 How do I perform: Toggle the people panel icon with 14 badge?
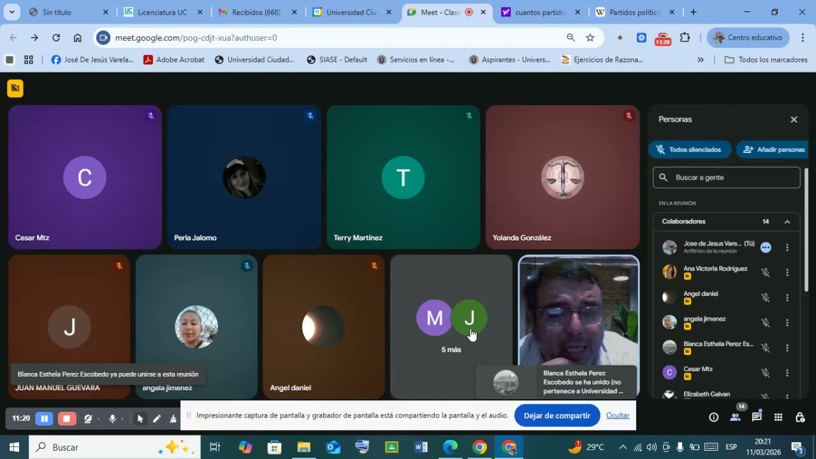(x=735, y=417)
